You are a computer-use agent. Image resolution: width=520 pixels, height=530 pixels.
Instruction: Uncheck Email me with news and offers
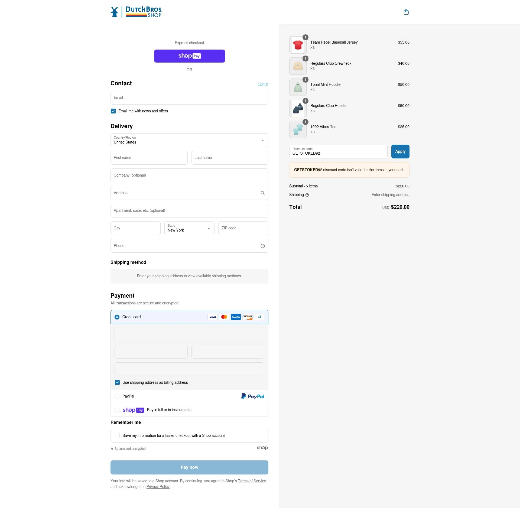[113, 111]
